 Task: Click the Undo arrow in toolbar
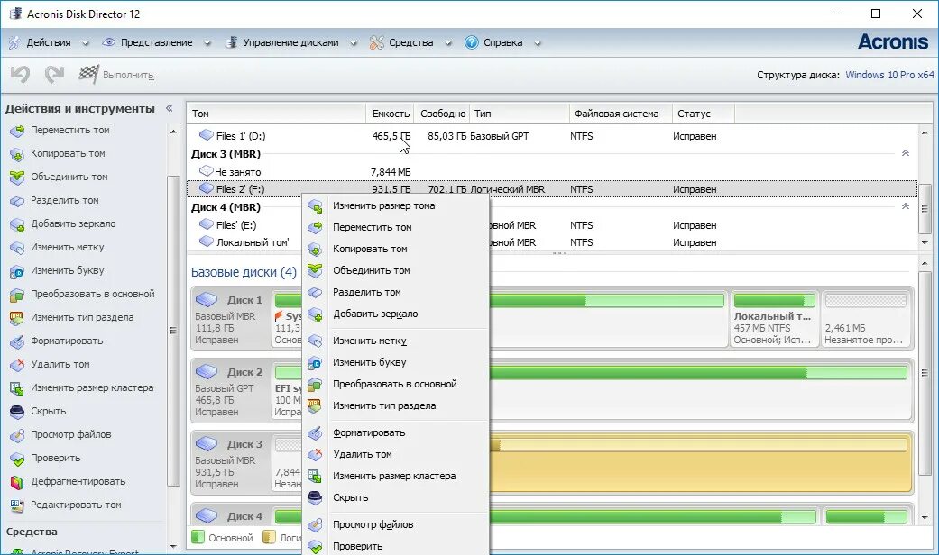20,74
